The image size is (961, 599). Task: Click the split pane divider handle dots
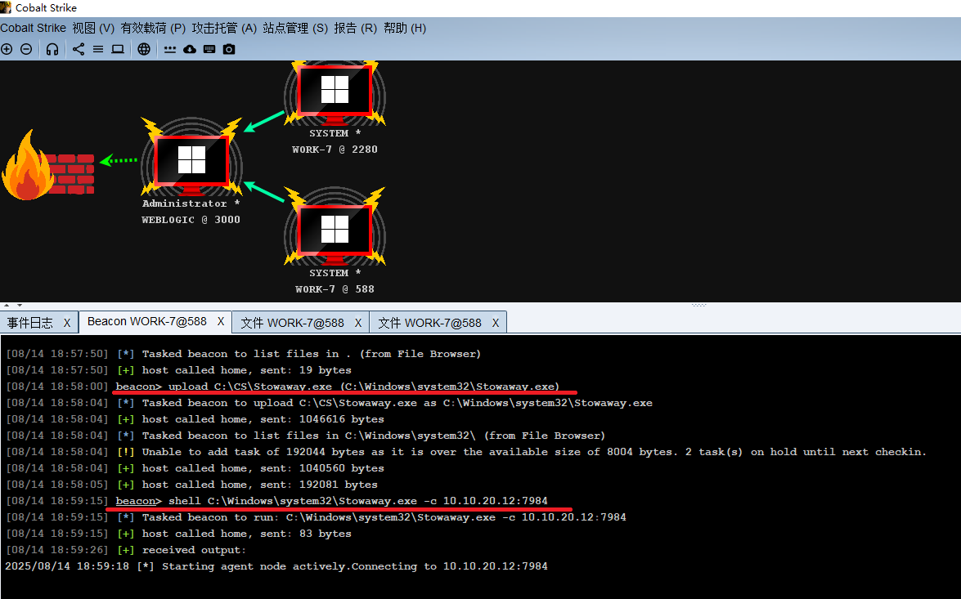(x=698, y=304)
